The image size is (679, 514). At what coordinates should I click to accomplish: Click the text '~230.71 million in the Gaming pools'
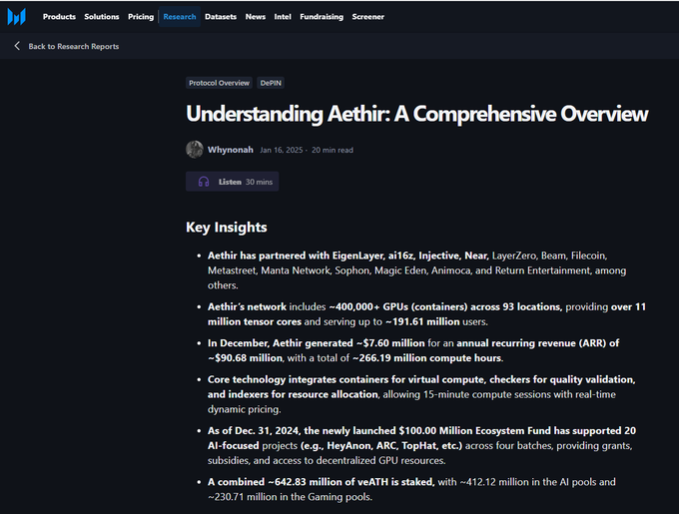pyautogui.click(x=290, y=497)
